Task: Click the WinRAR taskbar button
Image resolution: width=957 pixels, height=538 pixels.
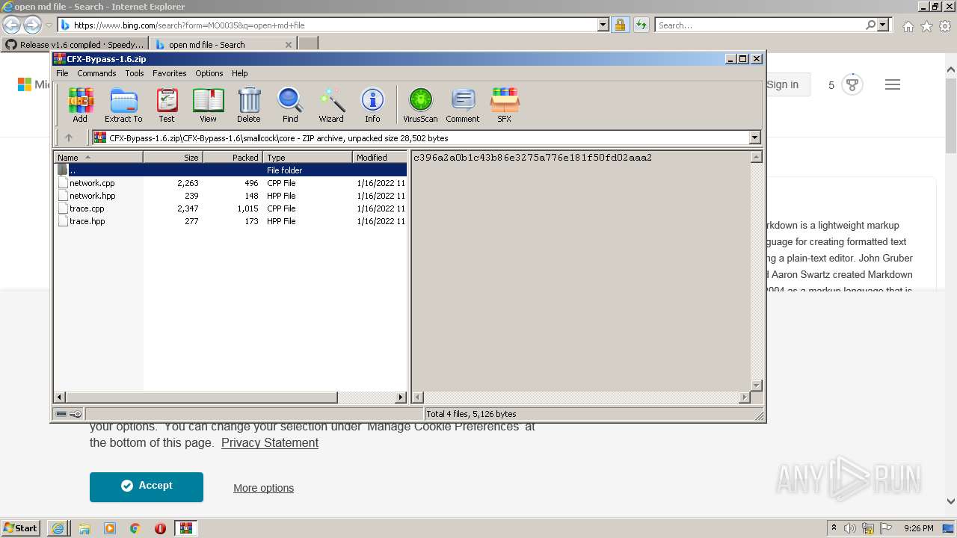Action: 186,528
